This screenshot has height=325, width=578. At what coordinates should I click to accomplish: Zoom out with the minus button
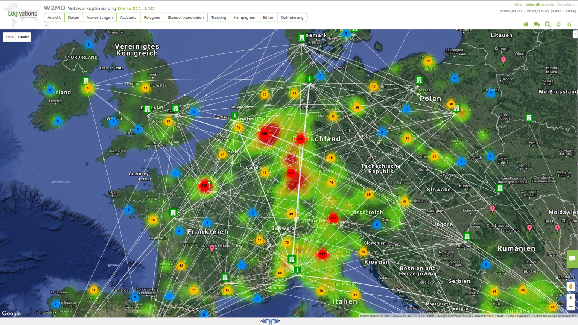click(x=570, y=306)
